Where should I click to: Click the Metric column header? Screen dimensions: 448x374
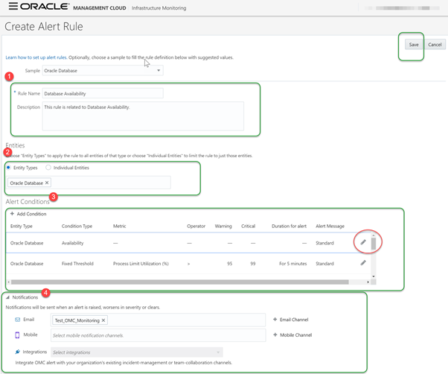pyautogui.click(x=119, y=226)
